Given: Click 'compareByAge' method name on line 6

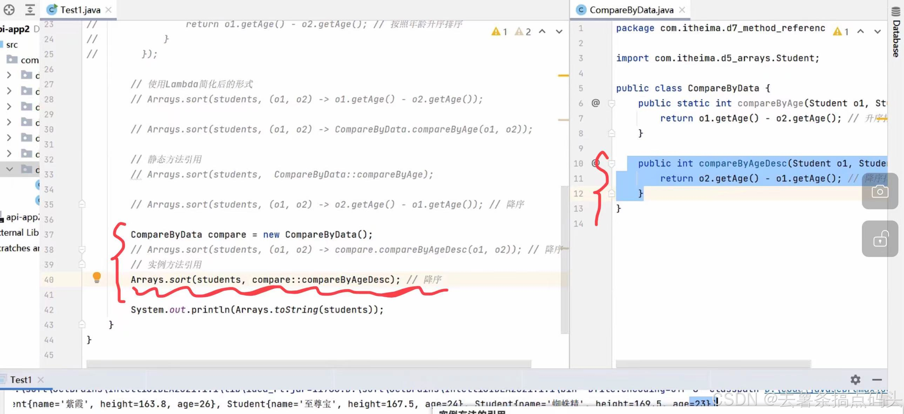Looking at the screenshot, I should tap(770, 103).
